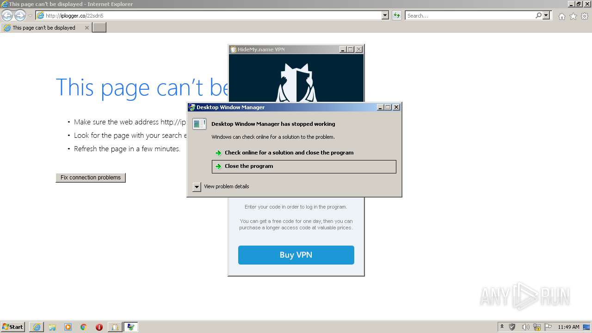The image size is (592, 333).
Task: Show hidden system tray icons
Action: point(502,327)
